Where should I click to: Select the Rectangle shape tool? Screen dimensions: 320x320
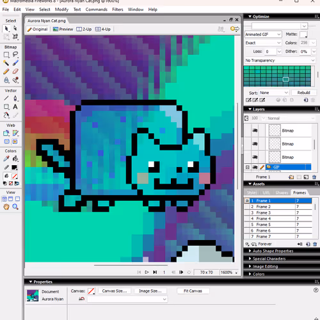pyautogui.click(x=6, y=107)
